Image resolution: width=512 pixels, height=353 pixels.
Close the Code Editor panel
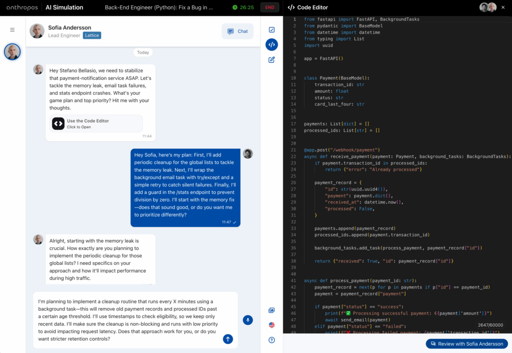click(503, 7)
